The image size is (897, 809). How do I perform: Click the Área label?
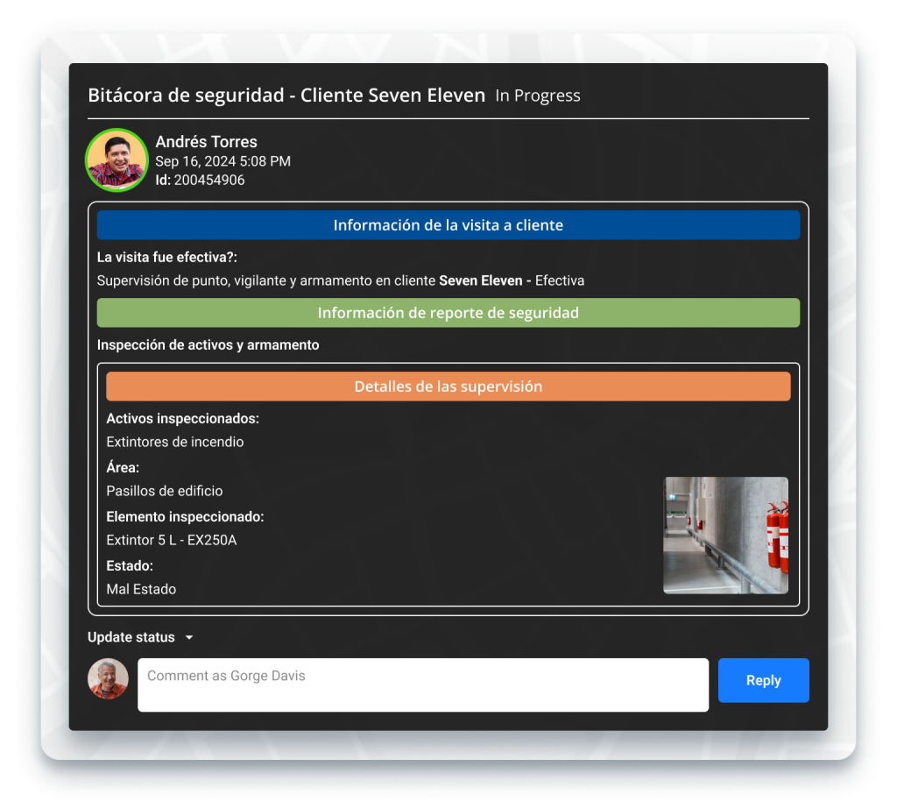point(123,467)
